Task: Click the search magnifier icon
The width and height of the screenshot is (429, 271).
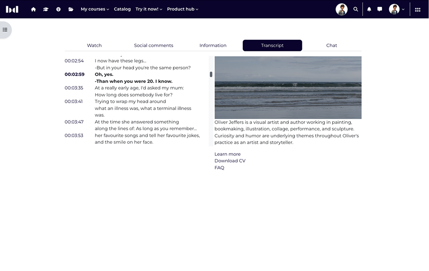Action: tap(355, 9)
